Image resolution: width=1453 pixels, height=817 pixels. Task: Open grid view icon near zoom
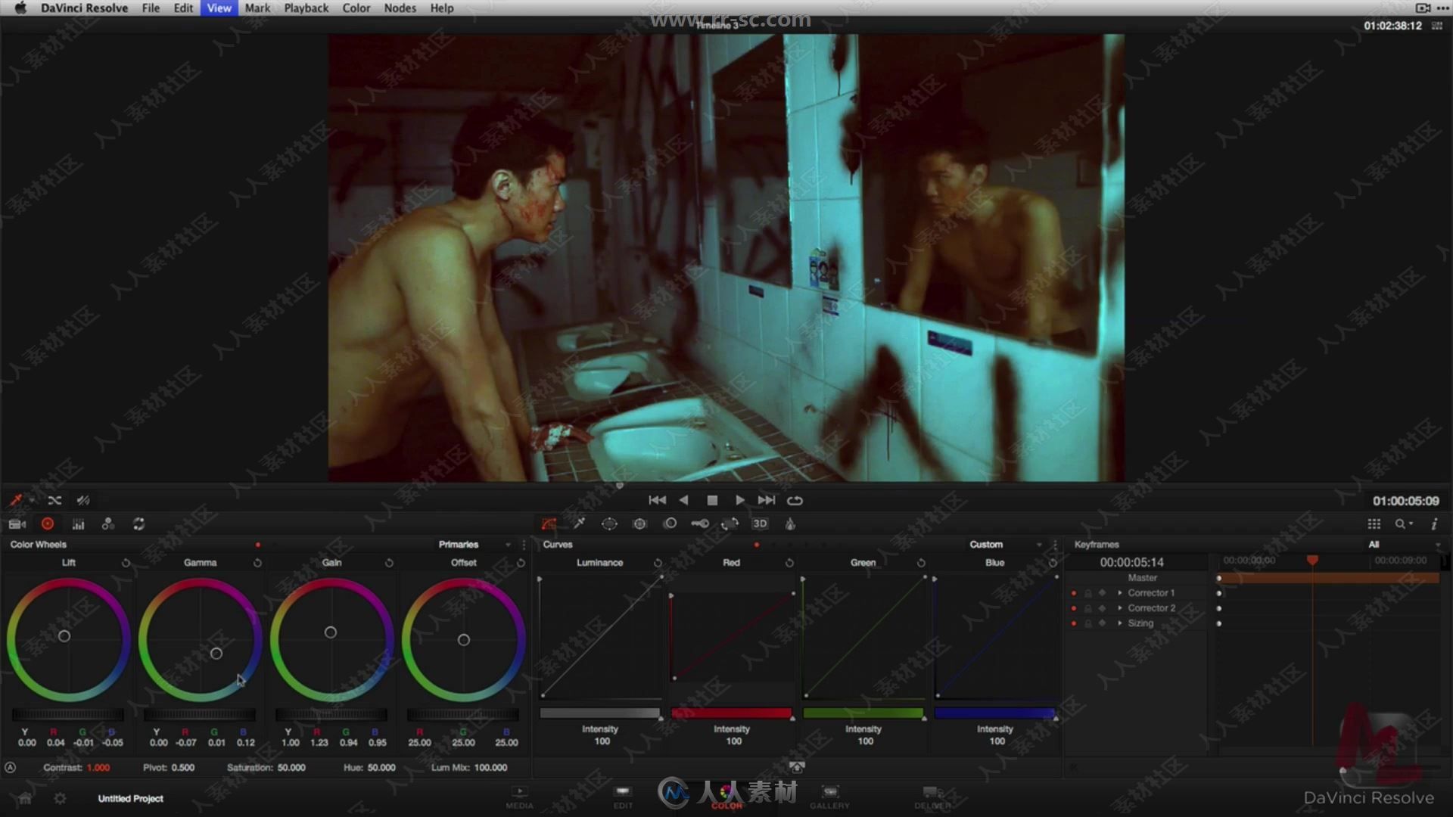1374,523
